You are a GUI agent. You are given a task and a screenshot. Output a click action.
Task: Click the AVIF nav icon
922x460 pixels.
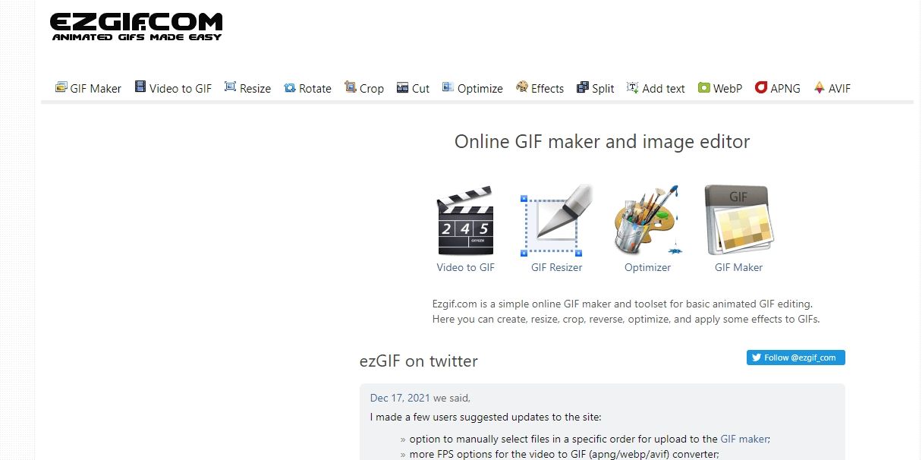820,87
